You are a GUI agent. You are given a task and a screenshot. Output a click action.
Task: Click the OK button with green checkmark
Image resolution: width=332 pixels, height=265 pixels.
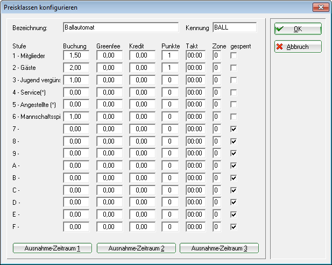click(x=298, y=29)
